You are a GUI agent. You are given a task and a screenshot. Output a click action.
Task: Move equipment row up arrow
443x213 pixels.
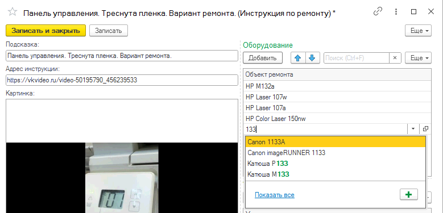[x=298, y=58]
